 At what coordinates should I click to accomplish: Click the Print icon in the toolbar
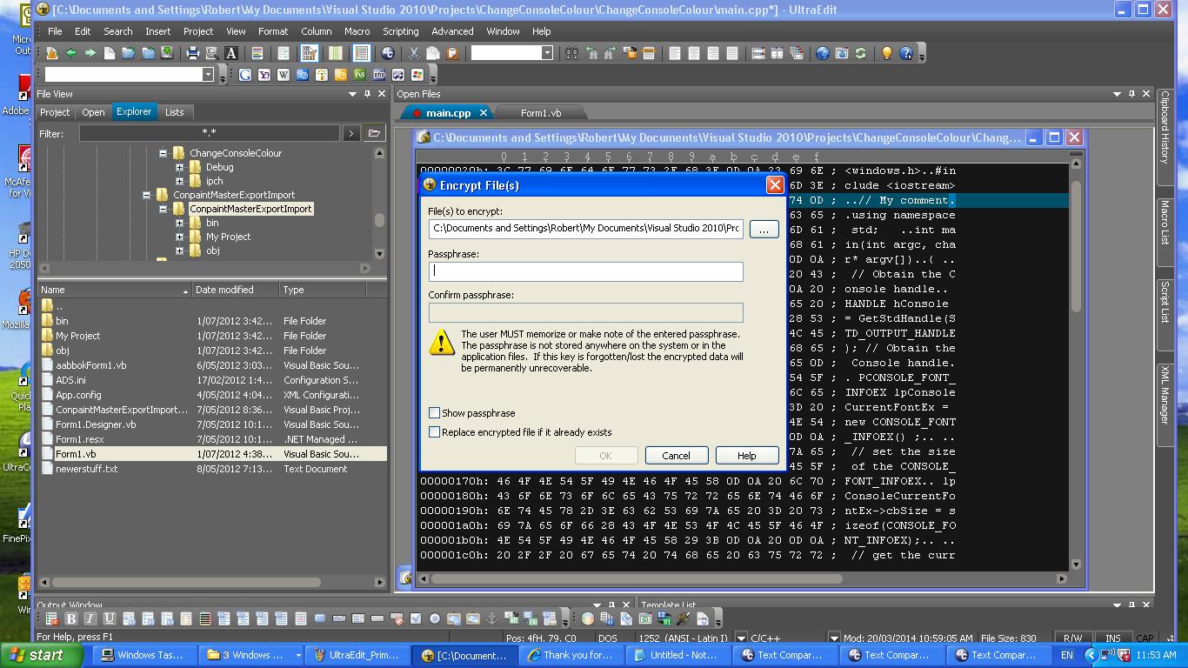pyautogui.click(x=193, y=53)
